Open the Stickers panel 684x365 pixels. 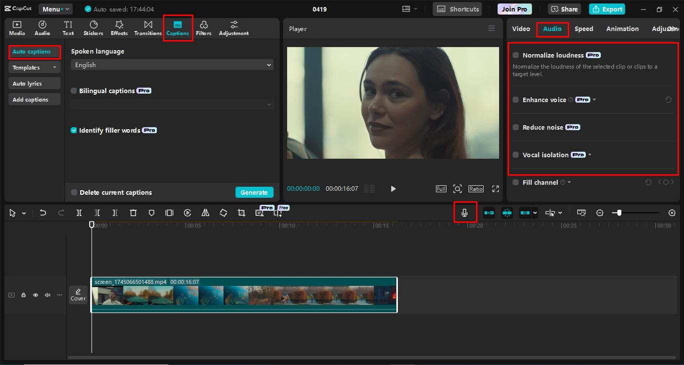(93, 28)
